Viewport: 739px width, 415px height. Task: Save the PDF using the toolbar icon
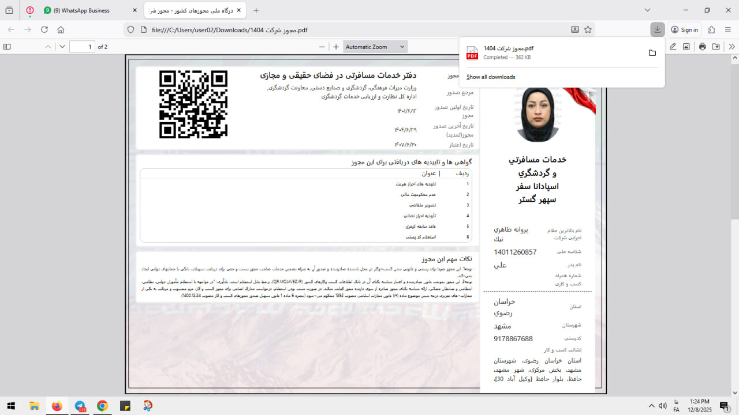pyautogui.click(x=716, y=47)
